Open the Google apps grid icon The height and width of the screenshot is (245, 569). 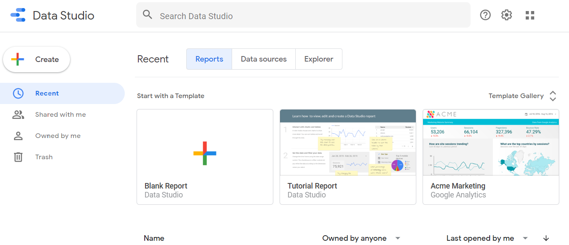click(x=530, y=15)
